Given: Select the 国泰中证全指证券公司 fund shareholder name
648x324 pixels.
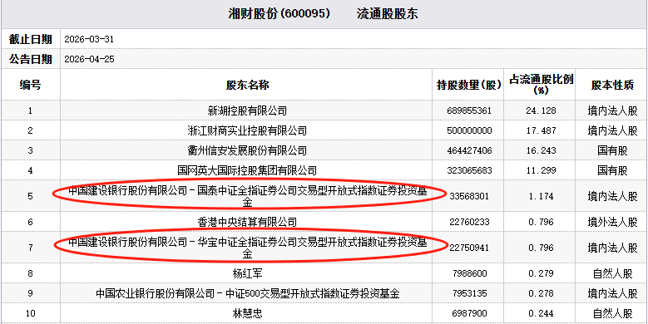Looking at the screenshot, I should 248,197.
